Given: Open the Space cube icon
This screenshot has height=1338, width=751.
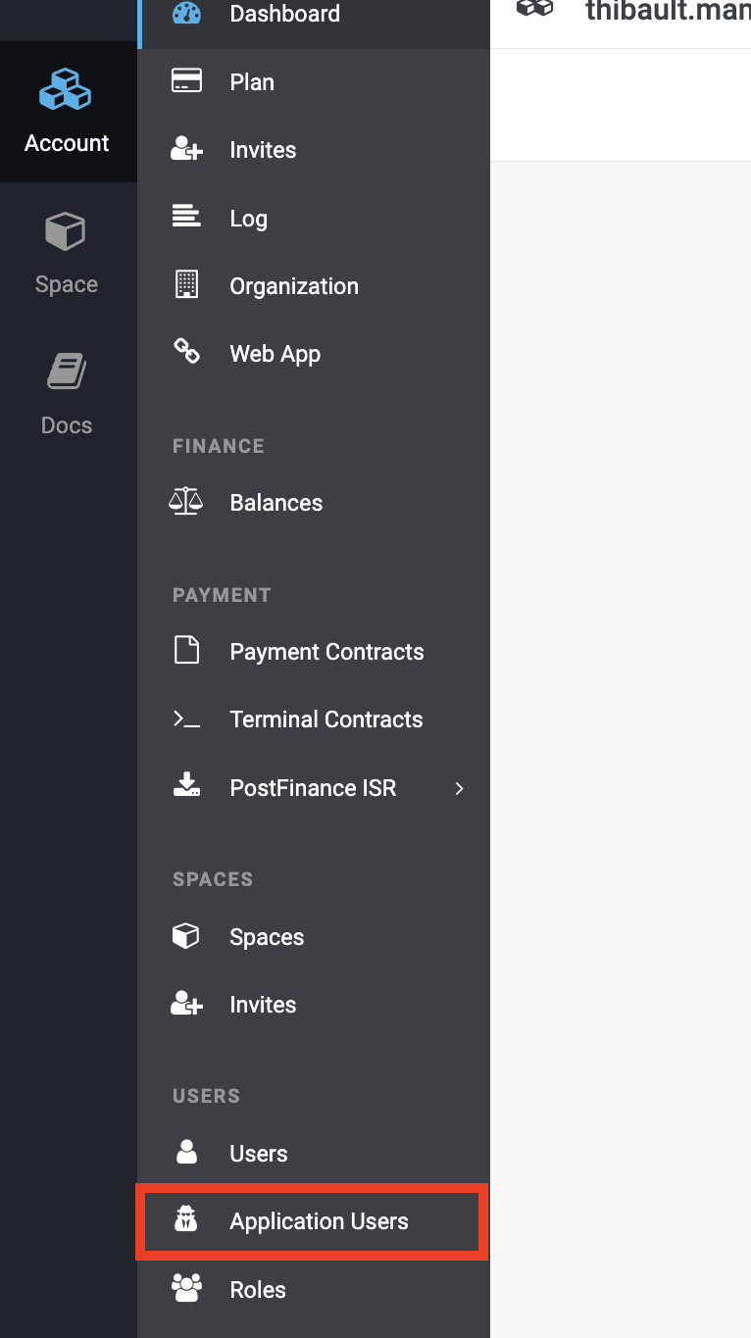Looking at the screenshot, I should [x=66, y=232].
